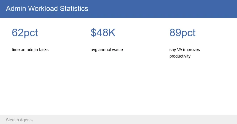
Task: Click the Stealth Agents footer text
Action: 19,120
